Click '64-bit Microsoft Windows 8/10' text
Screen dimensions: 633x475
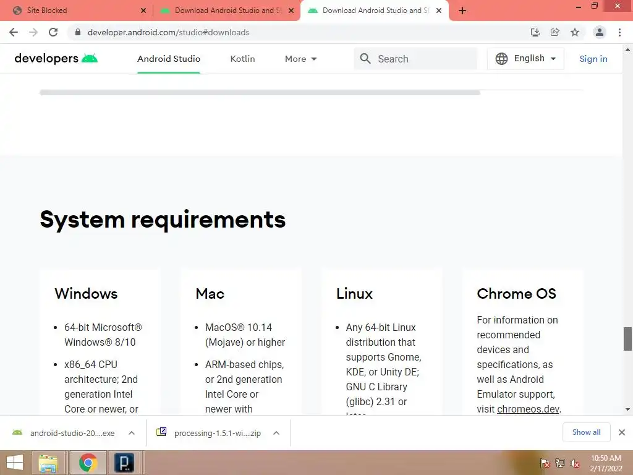coord(103,335)
